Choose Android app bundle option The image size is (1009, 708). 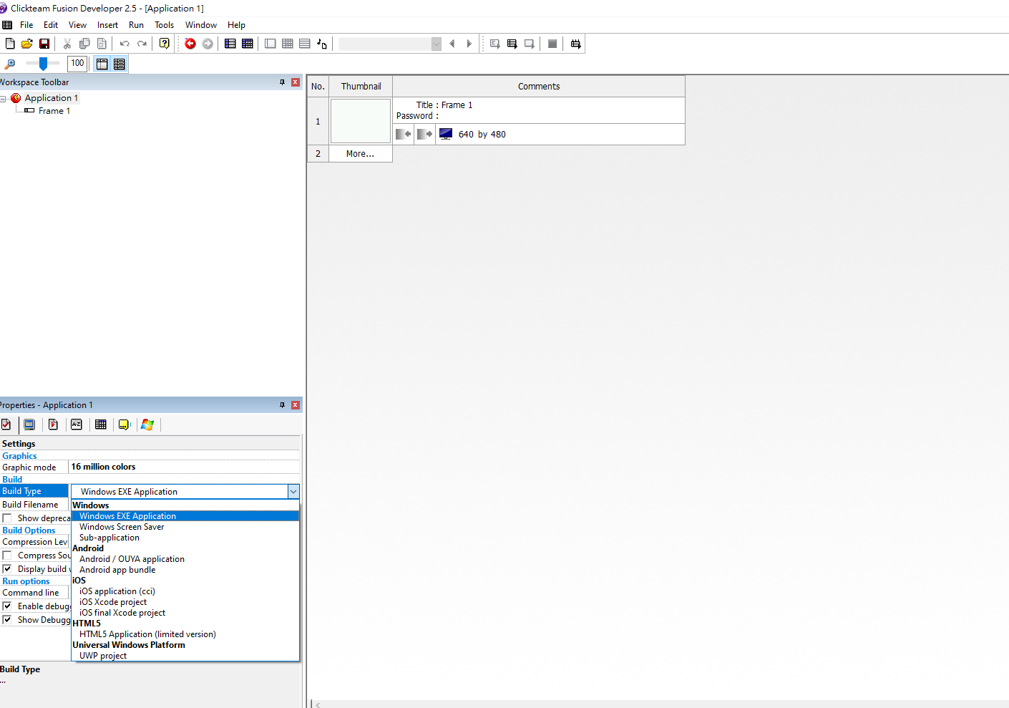pos(117,570)
